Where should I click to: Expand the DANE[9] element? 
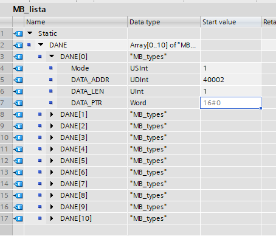click(52, 207)
